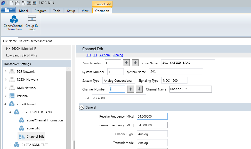Image resolution: width=251 pixels, height=149 pixels.
Task: Click the Save floppy disk icon
Action: (23, 3)
